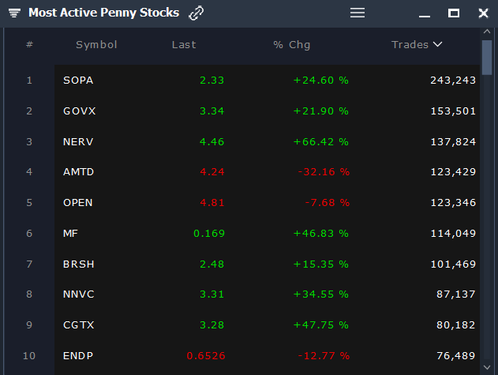Click SOPA last price 2.33
Screen dimensions: 498x375
212,81
